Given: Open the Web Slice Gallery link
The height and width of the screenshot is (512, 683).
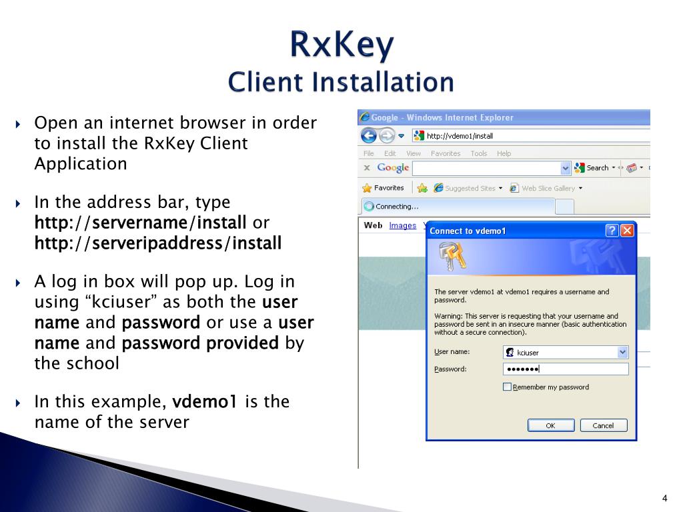Looking at the screenshot, I should [x=548, y=188].
